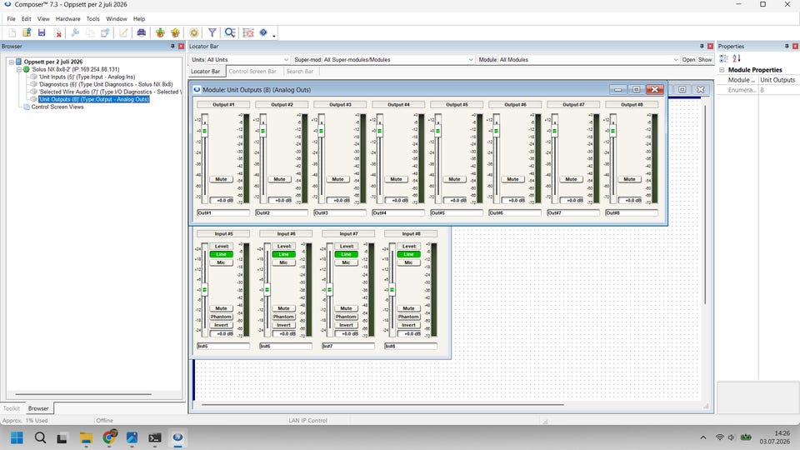Click the open project folder toolbar icon

click(27, 32)
